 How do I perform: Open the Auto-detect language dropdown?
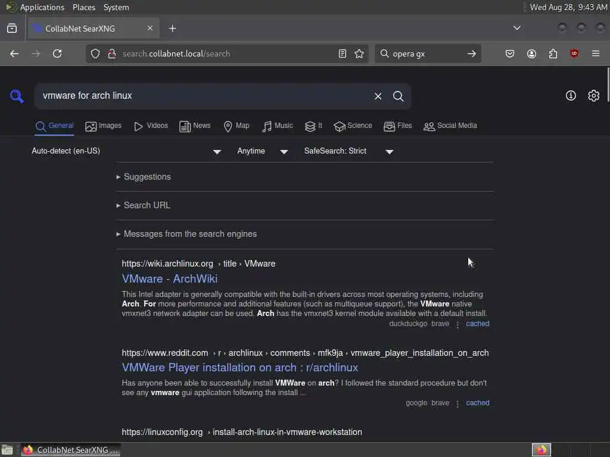[126, 151]
